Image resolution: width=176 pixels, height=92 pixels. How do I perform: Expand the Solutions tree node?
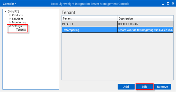pos(10,19)
